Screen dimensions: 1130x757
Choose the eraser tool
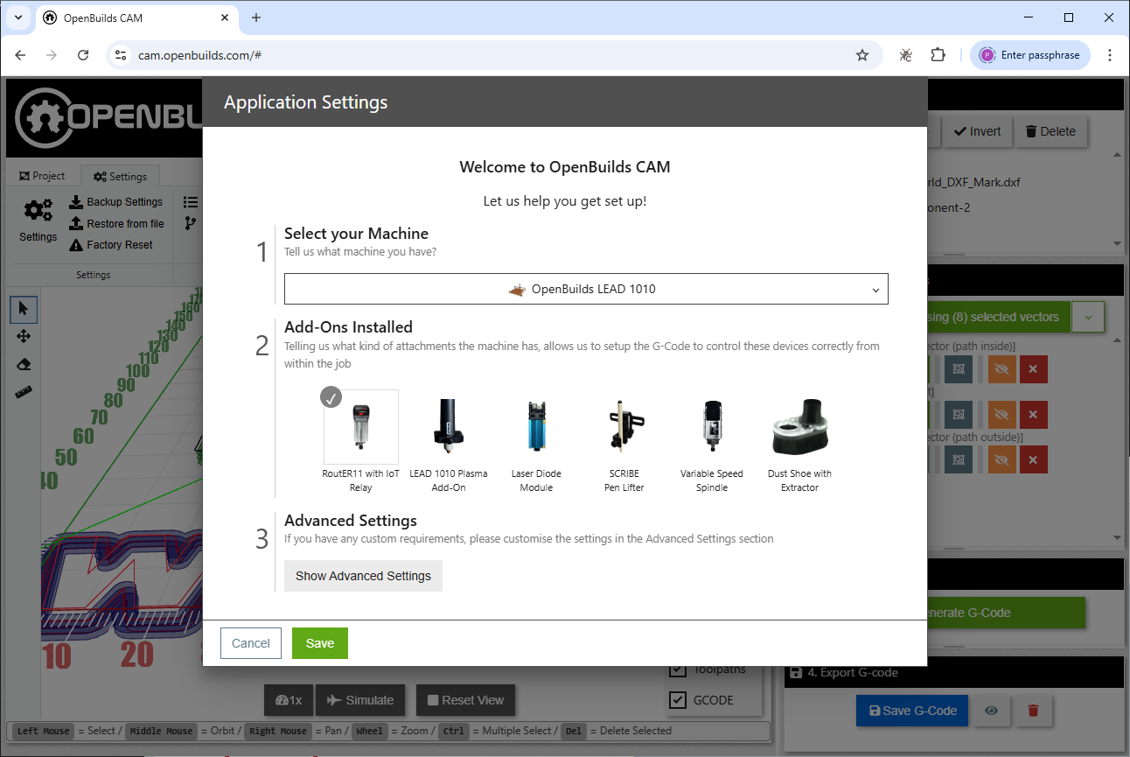coord(24,364)
